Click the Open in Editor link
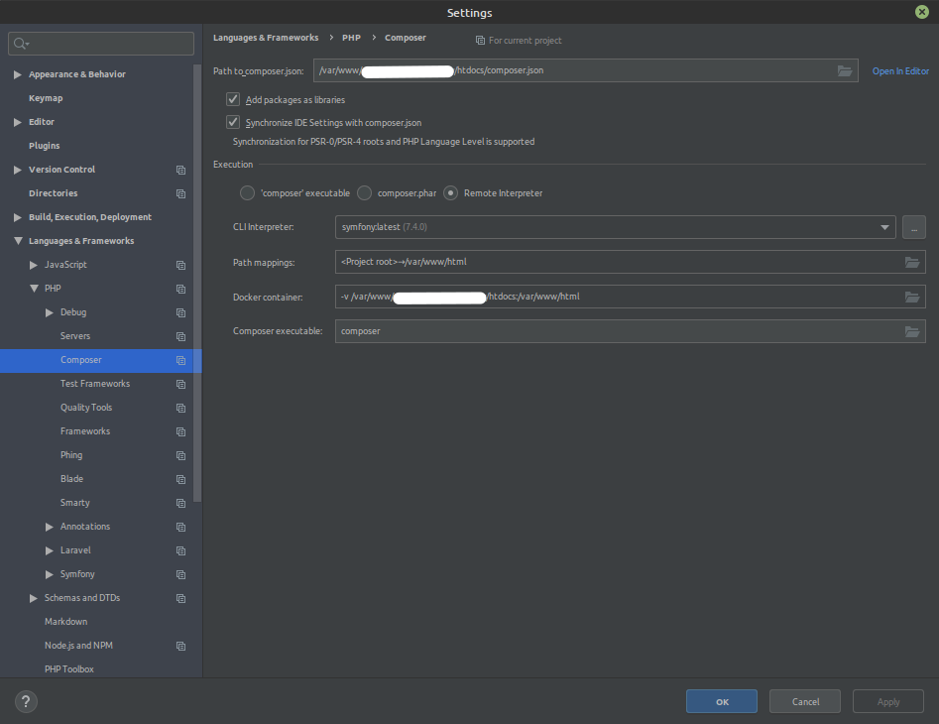The image size is (939, 724). 900,71
